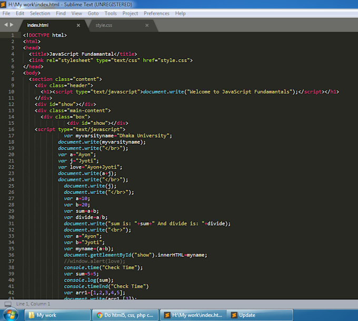Open the Find menu
Viewport: 358px width, 321px height.
click(x=61, y=14)
